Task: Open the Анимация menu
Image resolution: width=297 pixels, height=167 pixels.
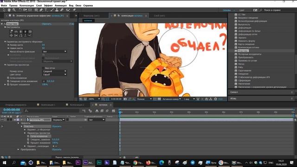Action: pyautogui.click(x=61, y=6)
